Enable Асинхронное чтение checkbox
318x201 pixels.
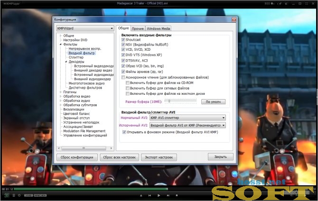pos(123,77)
